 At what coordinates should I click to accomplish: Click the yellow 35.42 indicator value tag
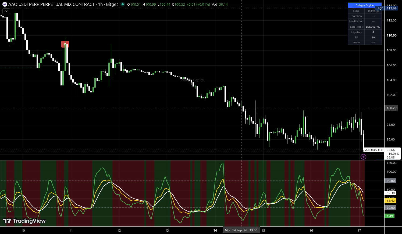click(x=391, y=201)
